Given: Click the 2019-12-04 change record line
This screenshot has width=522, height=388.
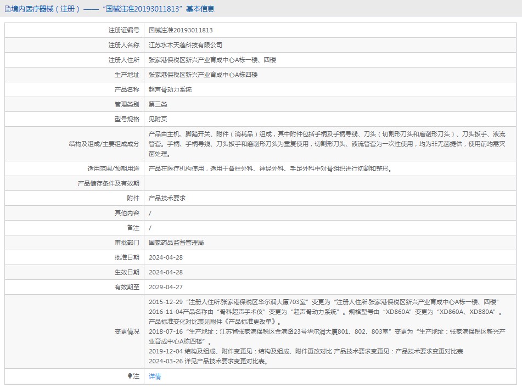Looking at the screenshot, I should pos(306,351).
